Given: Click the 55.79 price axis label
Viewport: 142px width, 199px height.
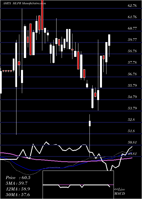Looking at the screenshot, I should [132, 85].
